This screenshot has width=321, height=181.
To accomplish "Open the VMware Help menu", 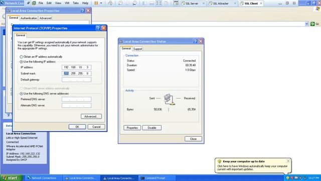I will click(85, 3).
